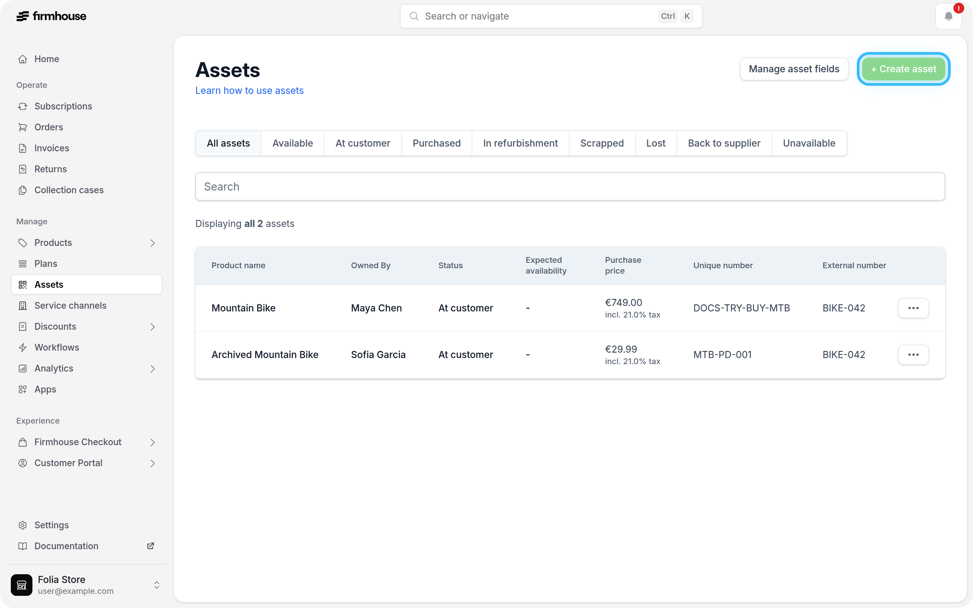Click the Returns icon
Viewport: 973px width, 608px height.
[x=23, y=169]
